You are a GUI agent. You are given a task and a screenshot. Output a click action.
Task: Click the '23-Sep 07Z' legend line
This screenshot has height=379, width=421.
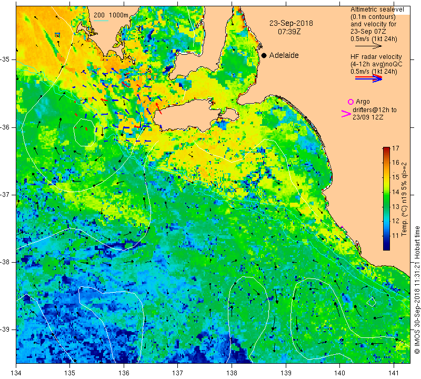368,32
